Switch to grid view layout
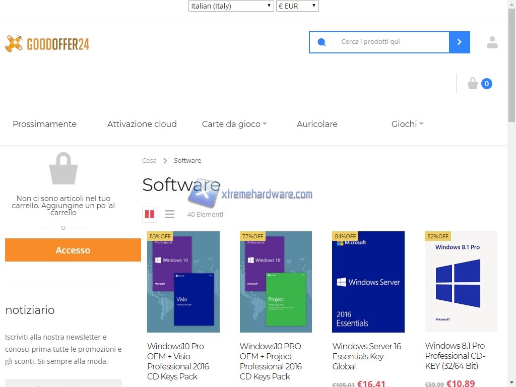This screenshot has height=387, width=516. (x=150, y=214)
